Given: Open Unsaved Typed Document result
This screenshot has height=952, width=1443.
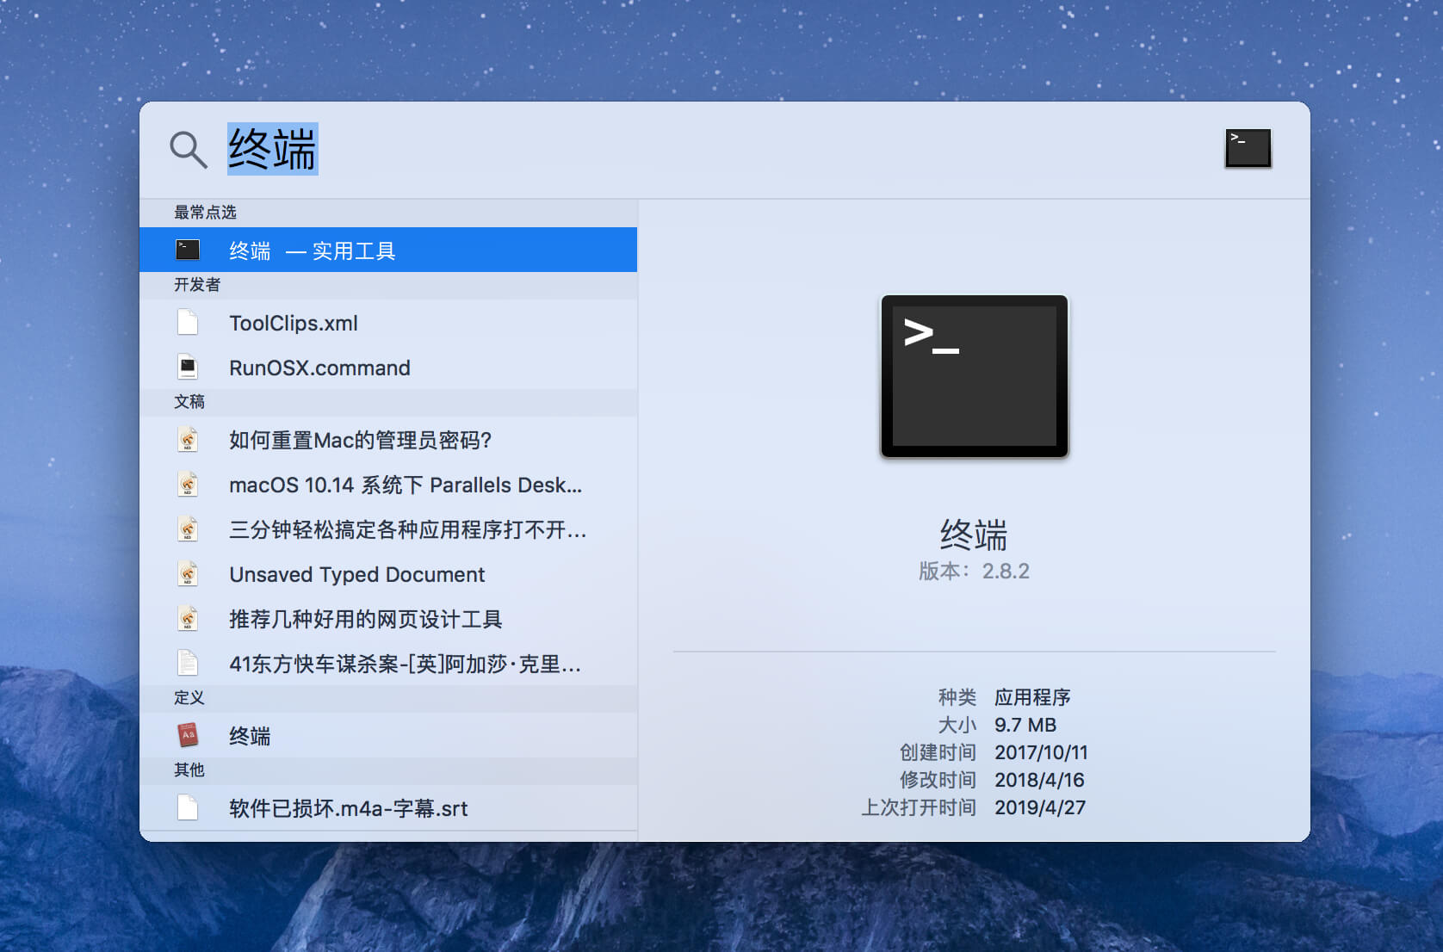Looking at the screenshot, I should pyautogui.click(x=388, y=574).
